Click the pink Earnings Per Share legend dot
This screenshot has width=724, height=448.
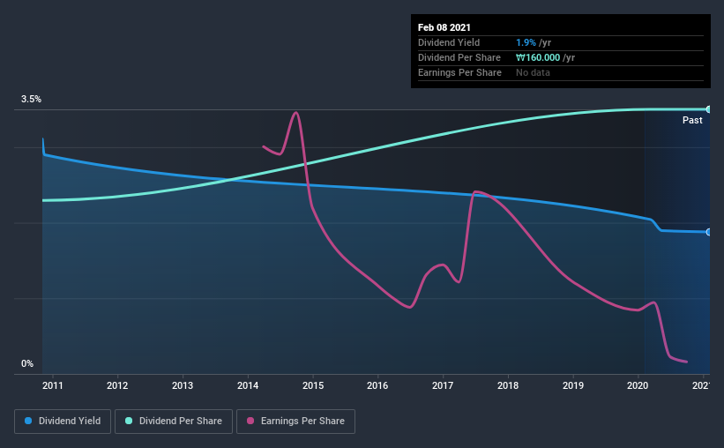(250, 421)
